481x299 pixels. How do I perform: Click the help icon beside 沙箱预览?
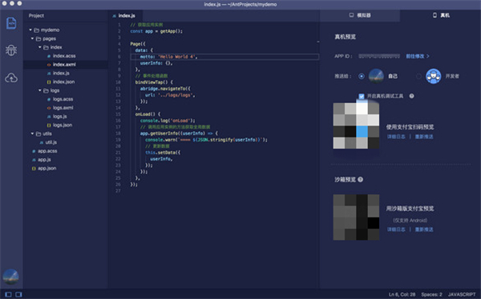[361, 180]
